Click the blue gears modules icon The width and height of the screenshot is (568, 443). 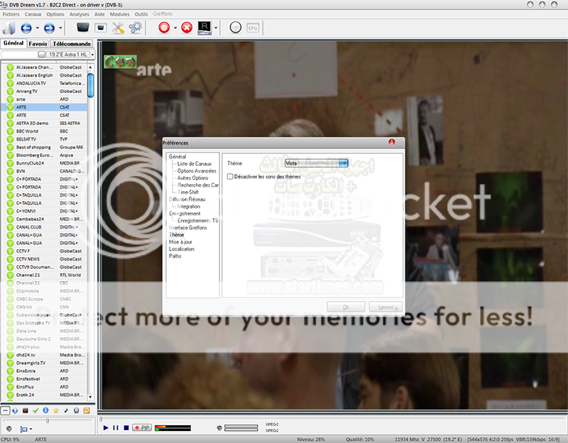pyautogui.click(x=135, y=28)
